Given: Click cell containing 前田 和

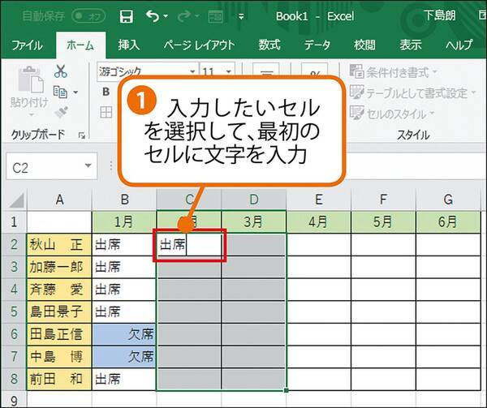Looking at the screenshot, I should coord(59,378).
